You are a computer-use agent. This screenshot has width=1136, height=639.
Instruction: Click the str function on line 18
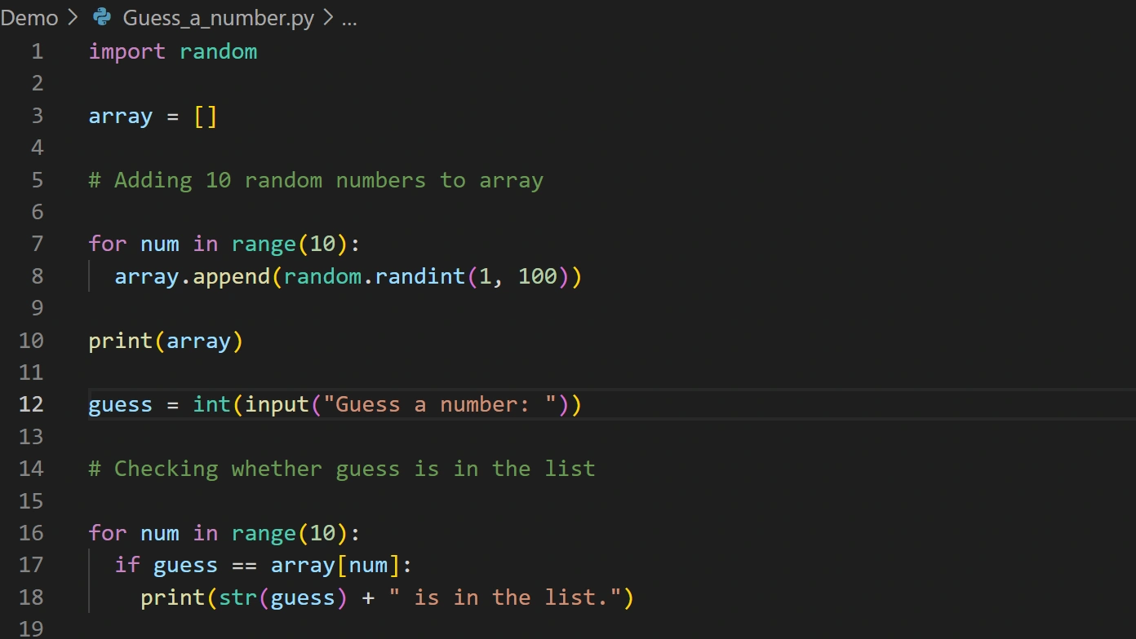click(237, 597)
